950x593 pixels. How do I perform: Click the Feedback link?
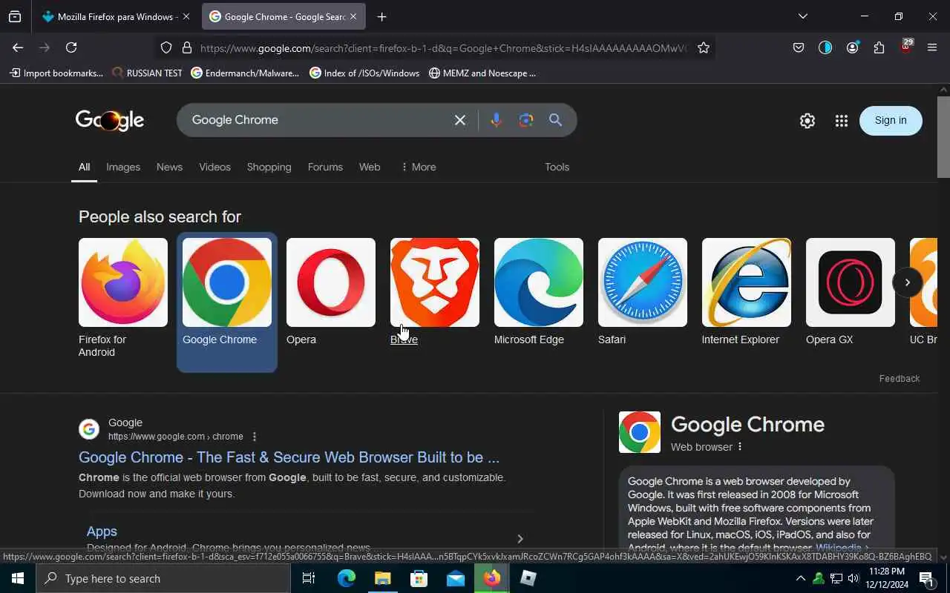[x=899, y=378]
